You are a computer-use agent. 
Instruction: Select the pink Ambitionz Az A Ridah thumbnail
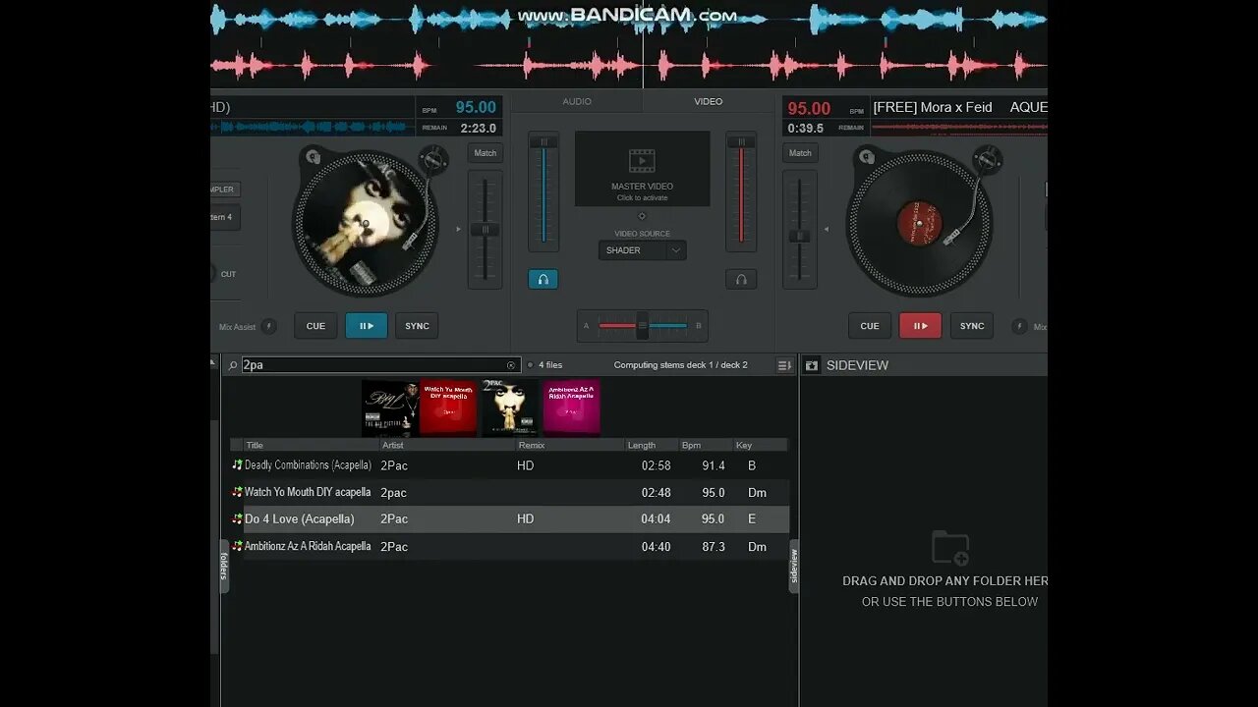pyautogui.click(x=572, y=408)
